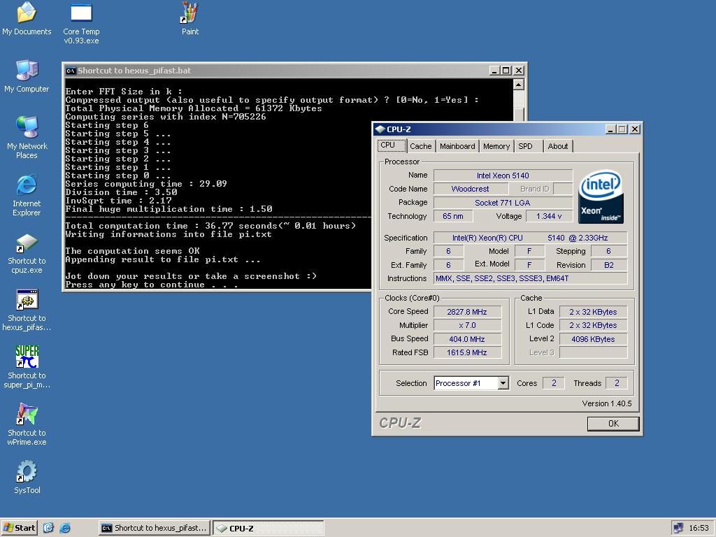Launch Internet Explorer from quick launch

65,528
